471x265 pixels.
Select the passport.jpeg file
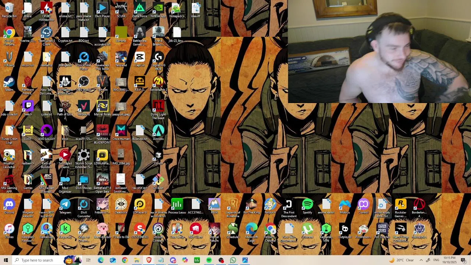(121, 108)
